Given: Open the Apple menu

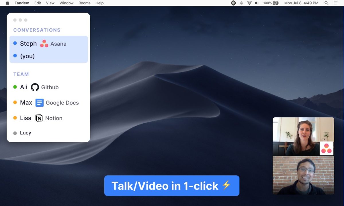Looking at the screenshot, I should [x=7, y=3].
